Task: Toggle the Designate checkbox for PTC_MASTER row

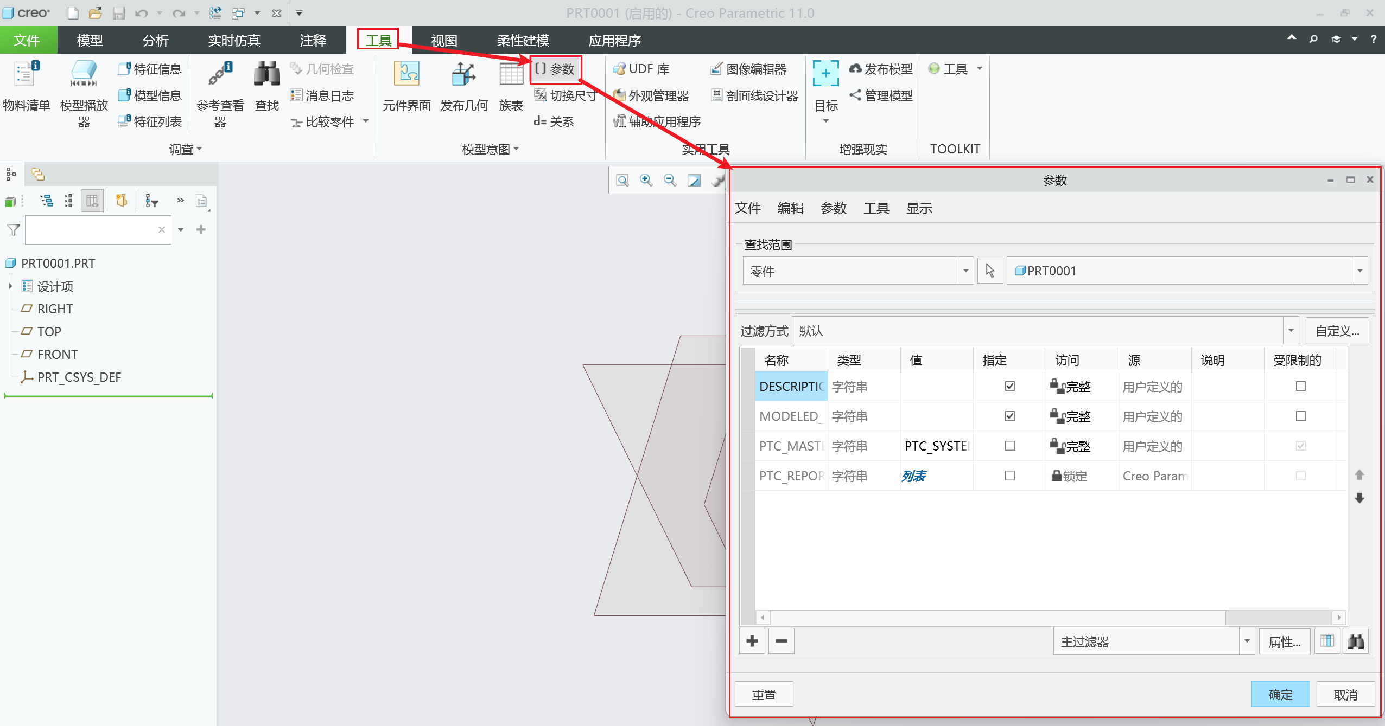Action: 1010,446
